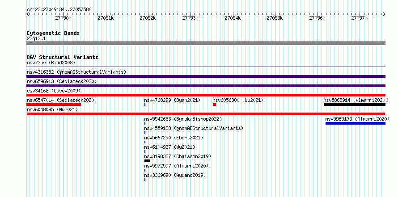
Task: Open nsv6547014 (Sedlazeck2020) label
Action: click(62, 100)
